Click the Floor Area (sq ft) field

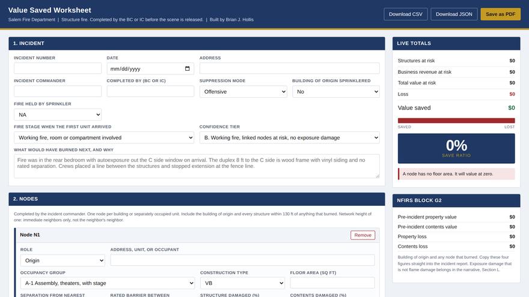click(332, 283)
